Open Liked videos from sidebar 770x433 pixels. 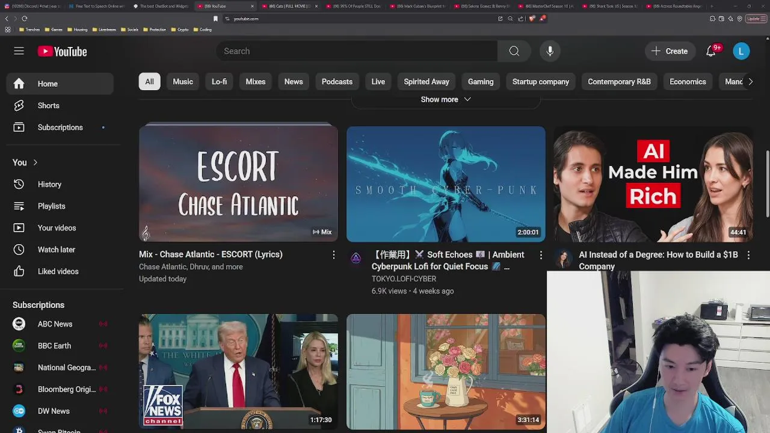click(60, 271)
